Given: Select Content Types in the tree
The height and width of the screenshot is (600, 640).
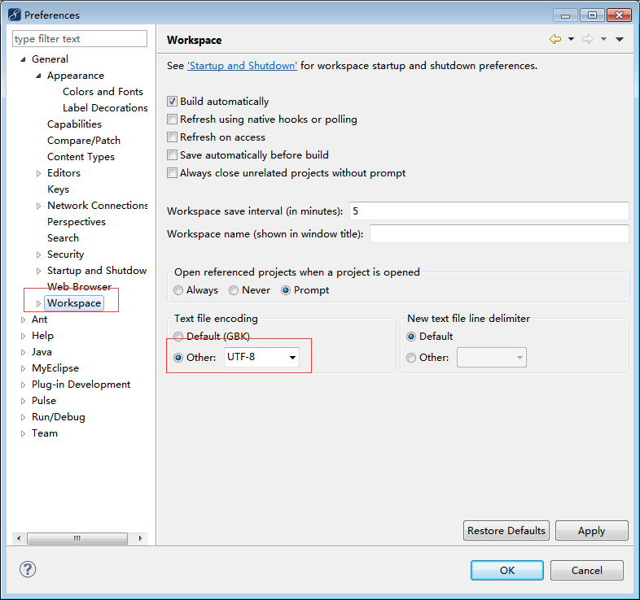Looking at the screenshot, I should pyautogui.click(x=81, y=157).
